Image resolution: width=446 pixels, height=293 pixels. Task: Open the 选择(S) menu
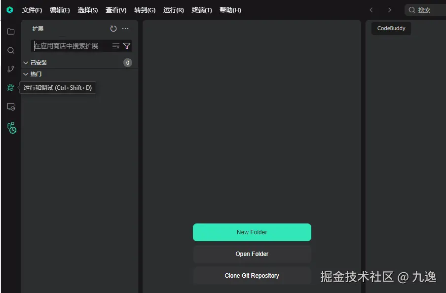click(x=88, y=10)
